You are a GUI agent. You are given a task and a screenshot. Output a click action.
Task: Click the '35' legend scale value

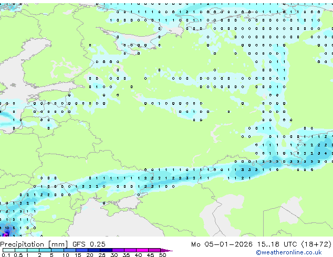click(126, 255)
